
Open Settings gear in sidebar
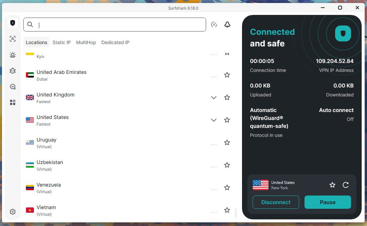(13, 212)
